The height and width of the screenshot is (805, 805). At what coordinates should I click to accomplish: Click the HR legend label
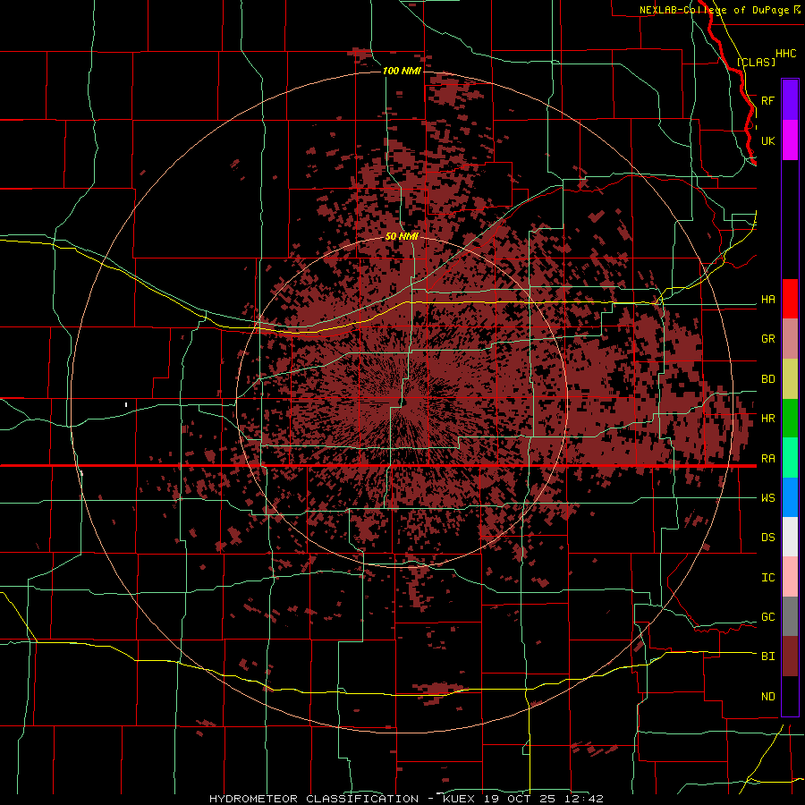(x=767, y=419)
